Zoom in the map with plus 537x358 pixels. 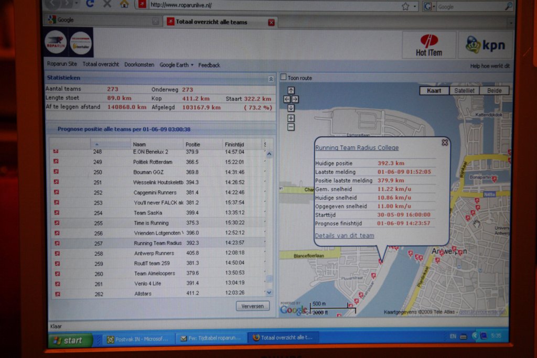291,118
